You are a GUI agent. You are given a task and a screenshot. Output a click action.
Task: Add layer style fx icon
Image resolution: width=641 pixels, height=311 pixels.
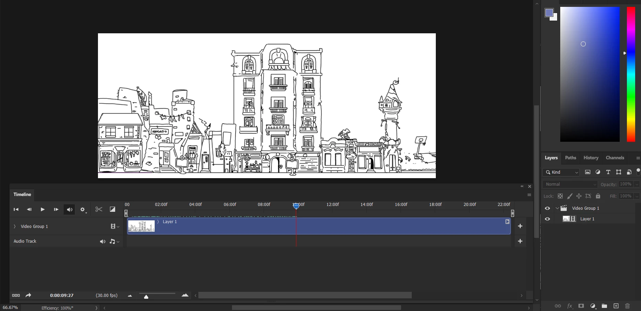point(570,306)
